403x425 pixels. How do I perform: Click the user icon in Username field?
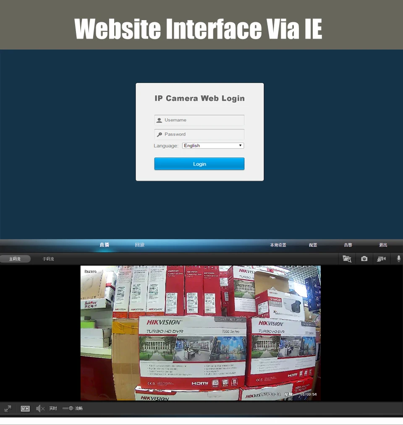(159, 120)
